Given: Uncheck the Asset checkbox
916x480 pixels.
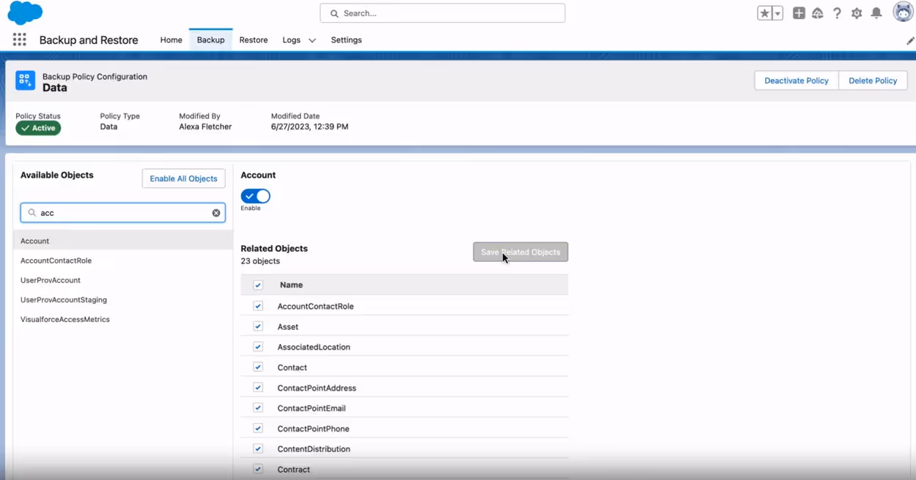Looking at the screenshot, I should 258,326.
